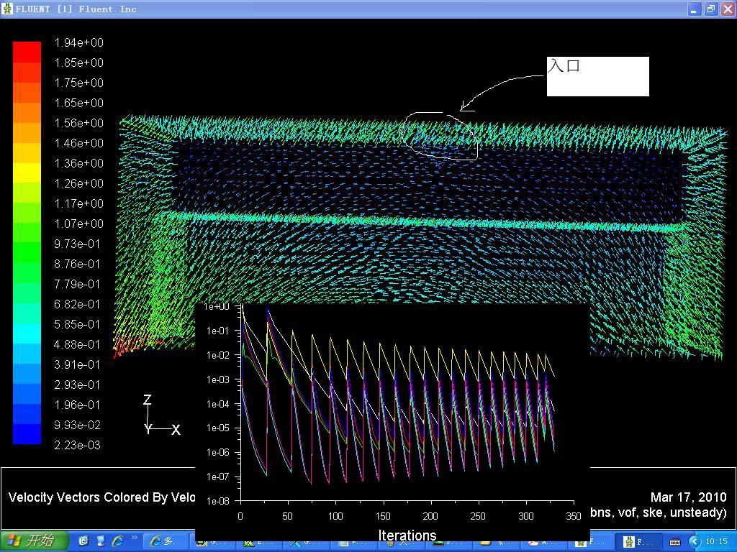Click the keyboard language bar icon
737x552 pixels.
[675, 541]
